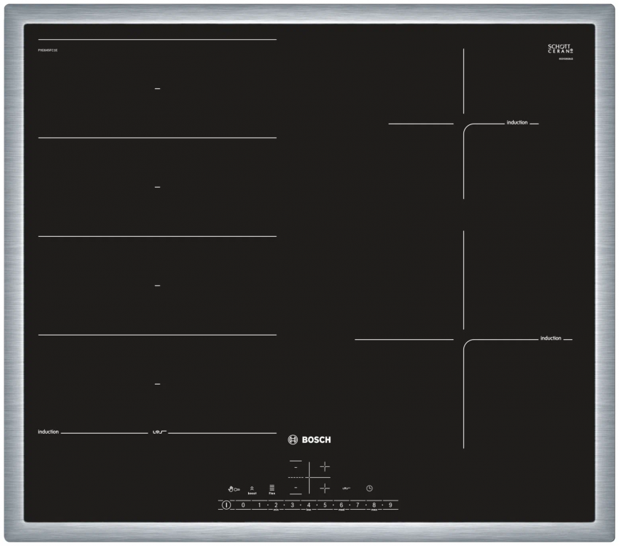The height and width of the screenshot is (546, 619).
Task: Toggle the flex zone icon
Action: (x=271, y=489)
